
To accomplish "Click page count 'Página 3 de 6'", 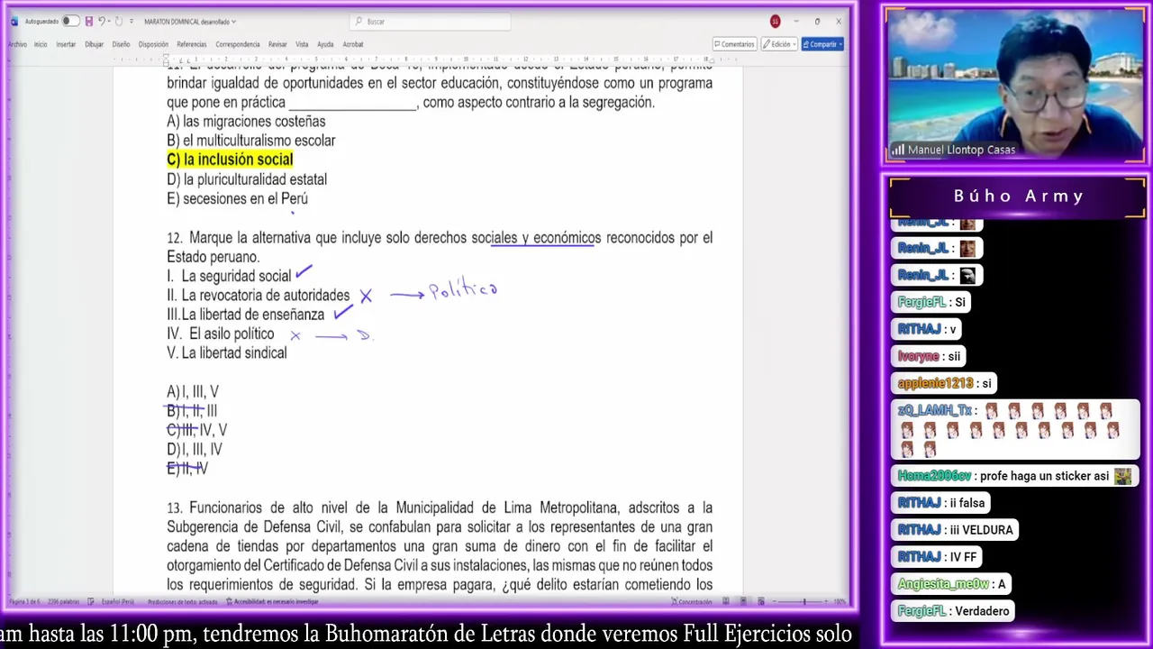I will coord(24,601).
